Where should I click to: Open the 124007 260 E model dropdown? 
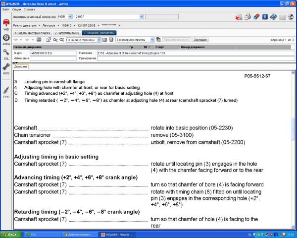click(99, 25)
